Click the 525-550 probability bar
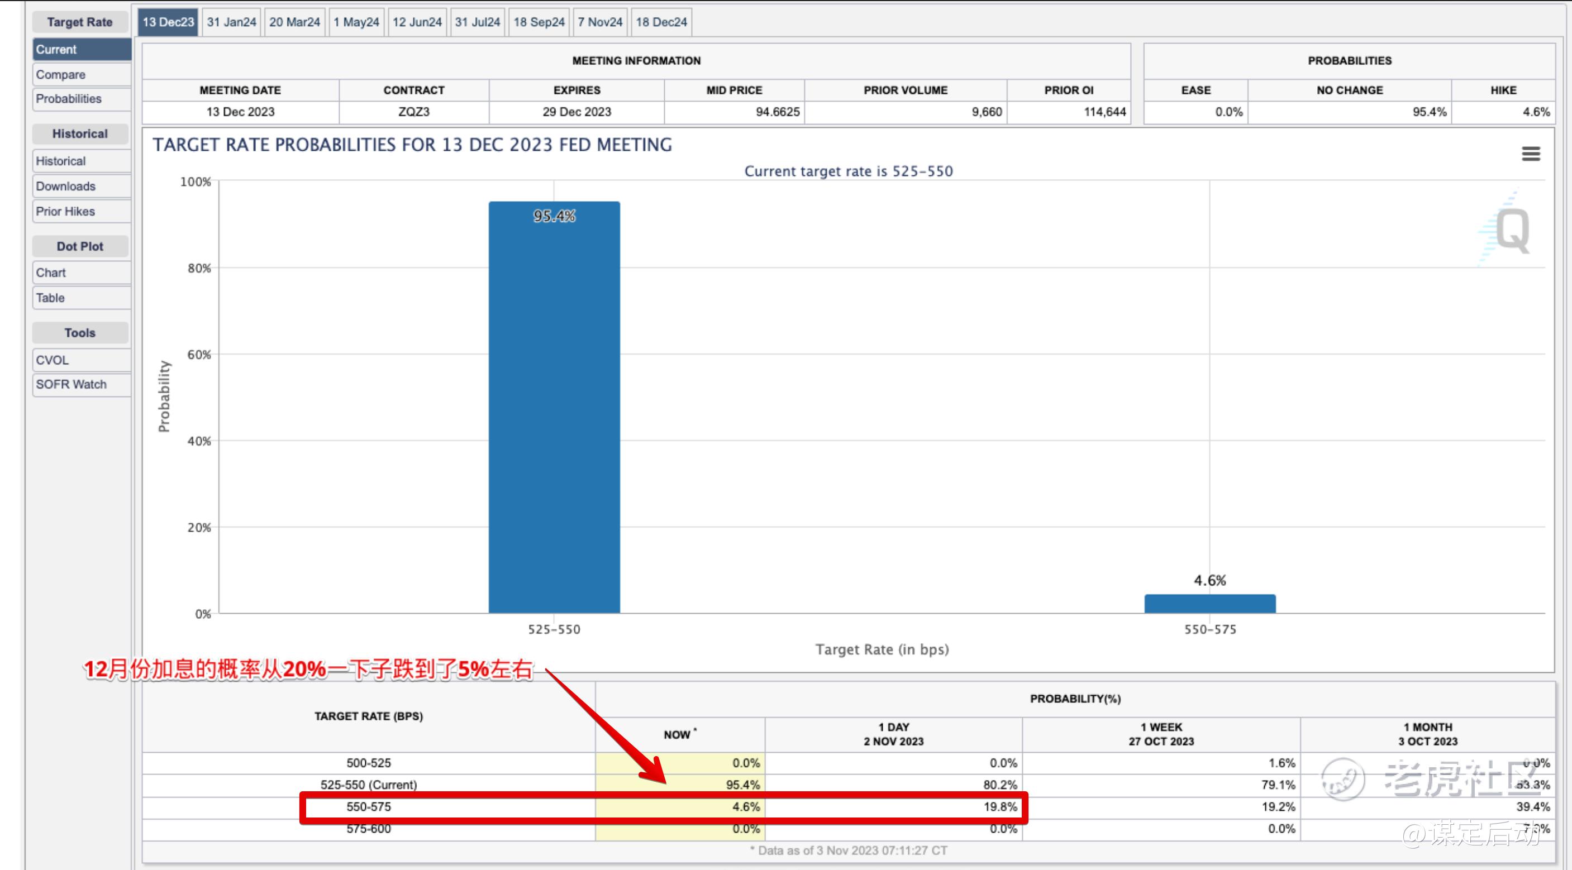 pos(554,408)
